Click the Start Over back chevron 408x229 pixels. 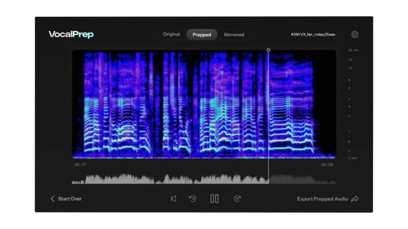click(52, 199)
